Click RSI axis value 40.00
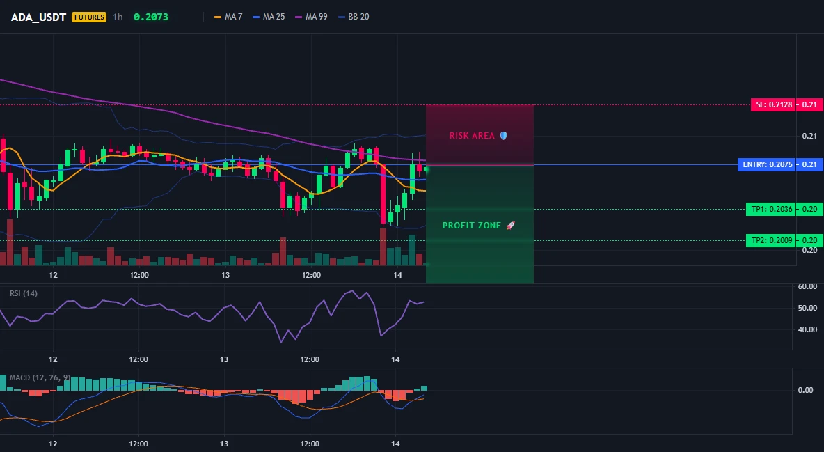824x452 pixels. point(807,329)
